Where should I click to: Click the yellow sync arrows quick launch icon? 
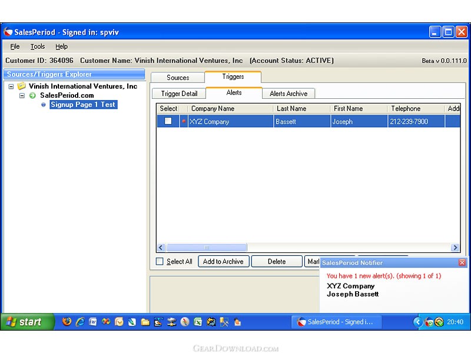click(x=211, y=322)
